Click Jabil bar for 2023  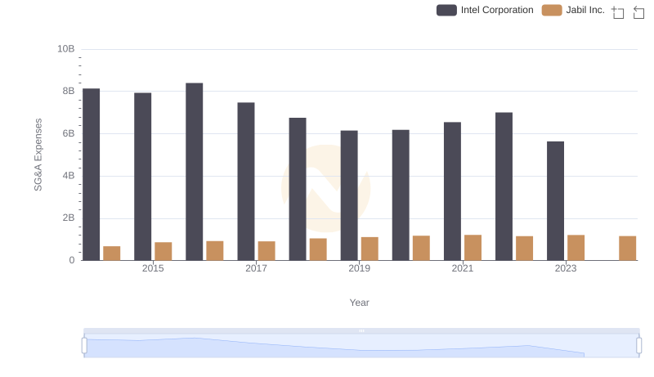tap(576, 248)
